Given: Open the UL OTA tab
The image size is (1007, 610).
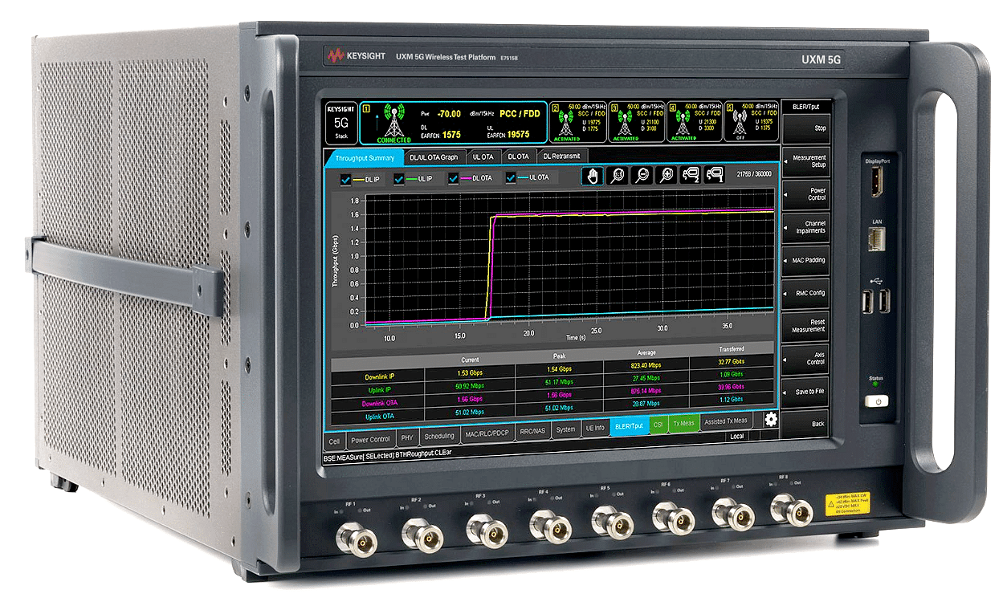Looking at the screenshot, I should click(483, 157).
